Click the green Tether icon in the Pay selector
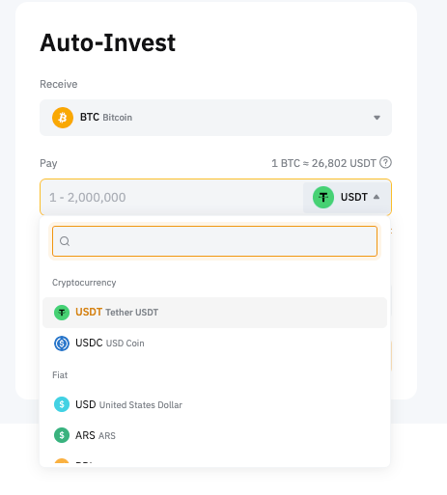Screen dimensions: 447x495 click(x=323, y=197)
